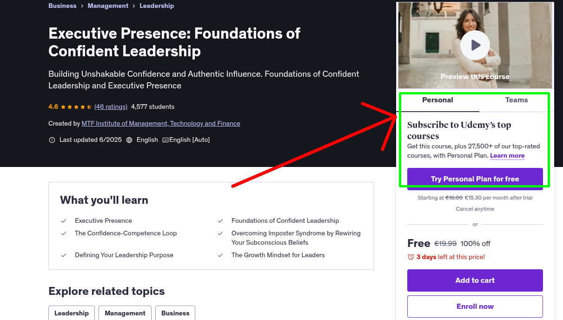The width and height of the screenshot is (563, 320).
Task: Click the chevron after Business breadcrumb
Action: pyautogui.click(x=82, y=6)
